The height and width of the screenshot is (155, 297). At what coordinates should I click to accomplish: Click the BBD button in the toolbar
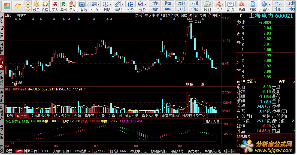tap(168, 9)
